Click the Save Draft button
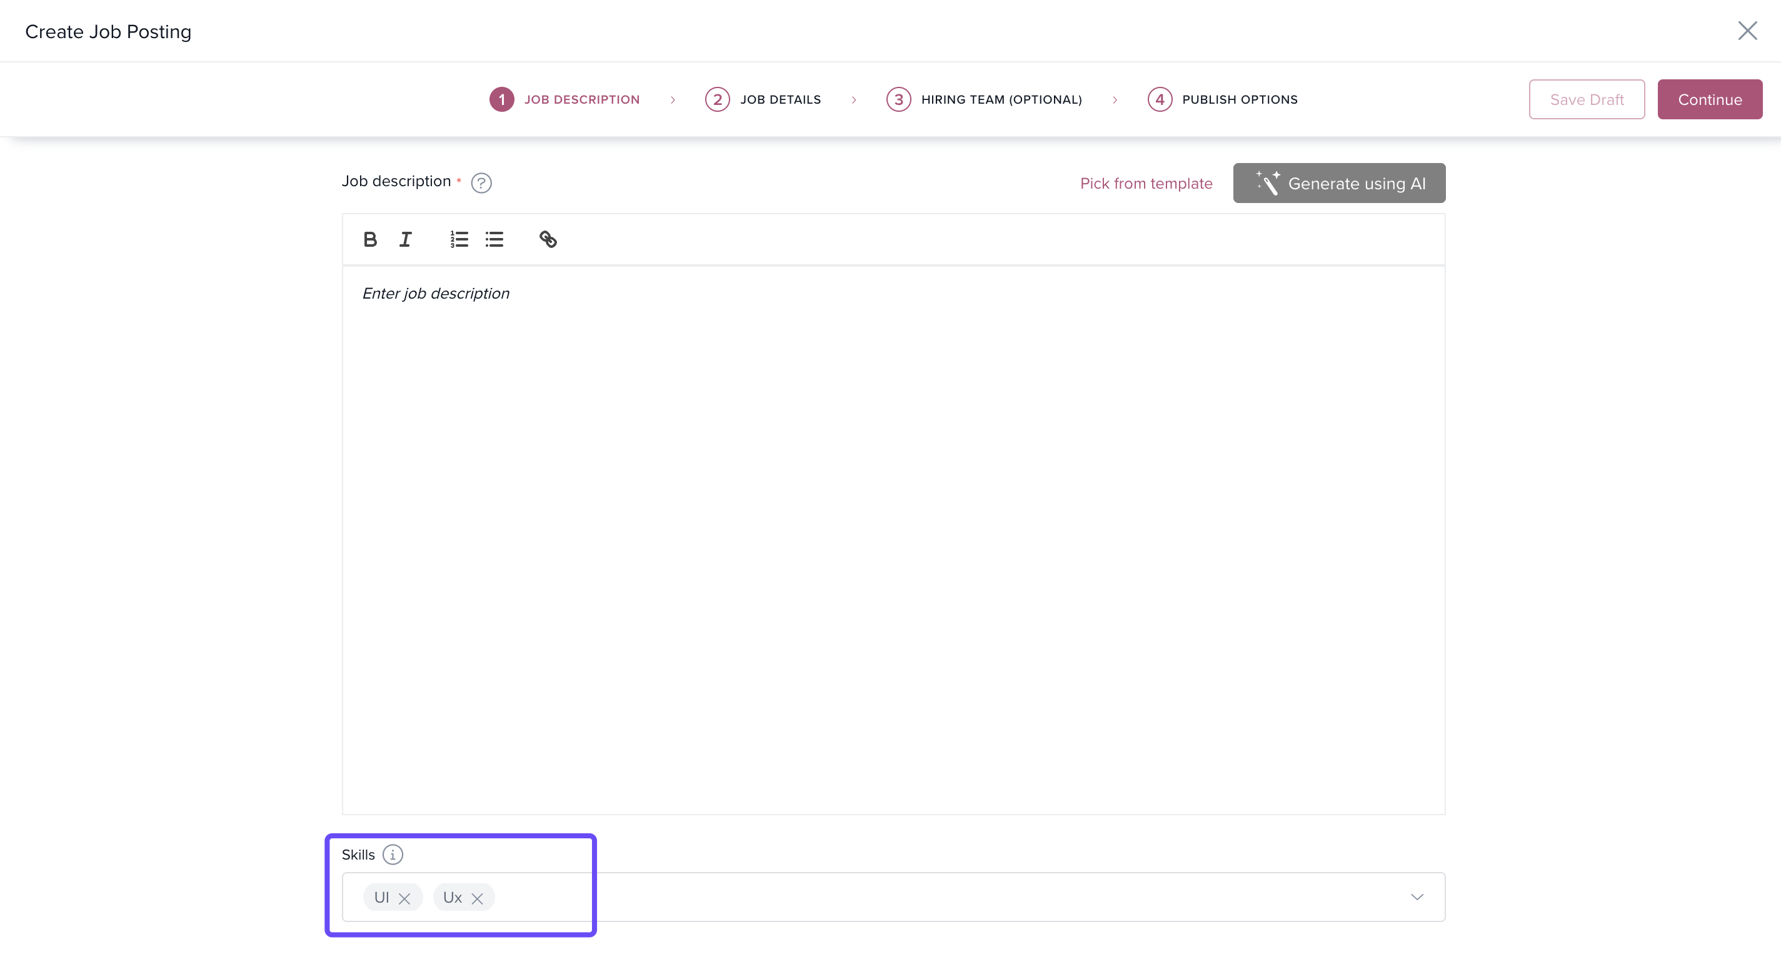Viewport: 1781px width, 972px height. (x=1586, y=99)
